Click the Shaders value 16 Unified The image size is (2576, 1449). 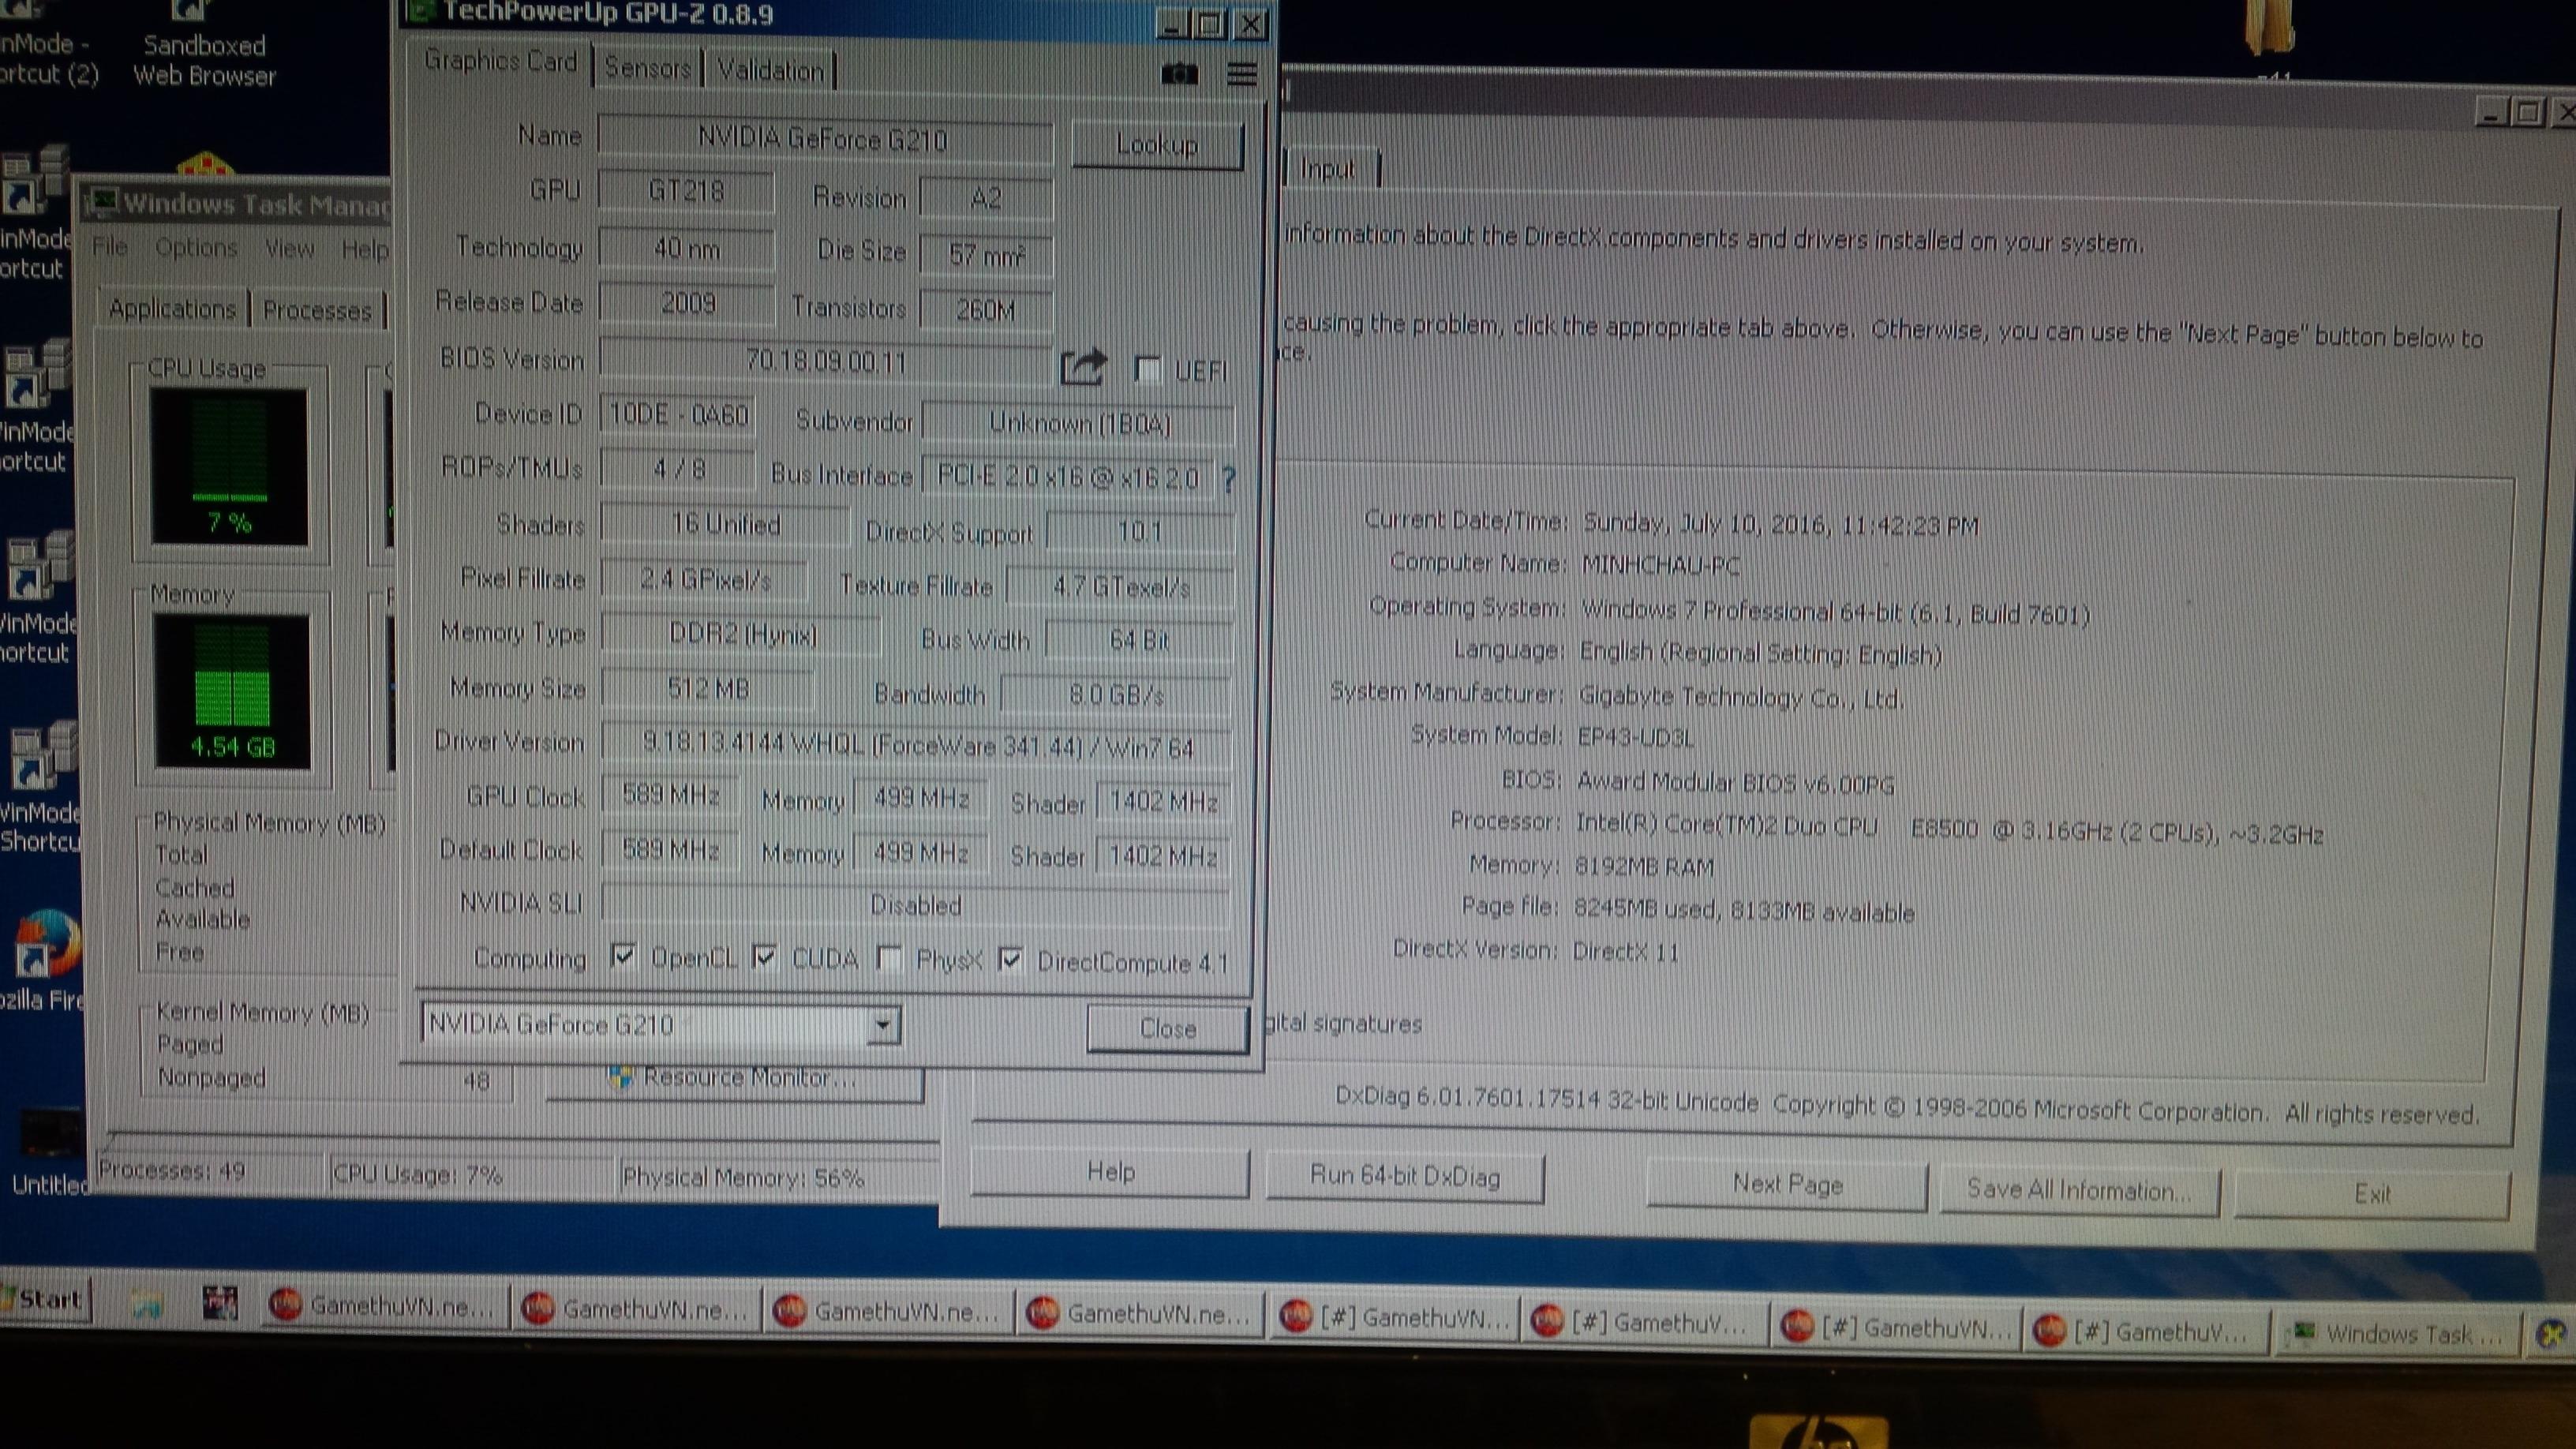[x=725, y=525]
